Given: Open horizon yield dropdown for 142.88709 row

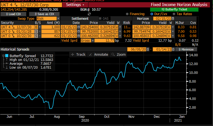Looking at the screenshot, I should click(x=173, y=27).
